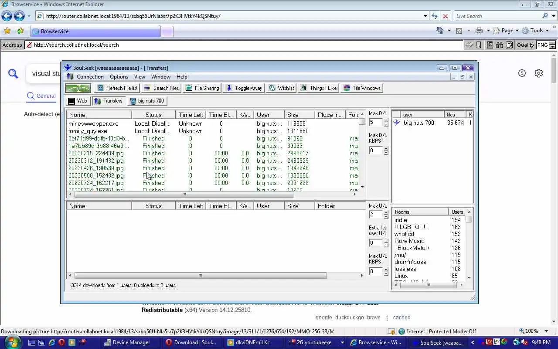Sort rooms by the Users column header
Viewport: 558px width, 349px height.
[x=457, y=212]
